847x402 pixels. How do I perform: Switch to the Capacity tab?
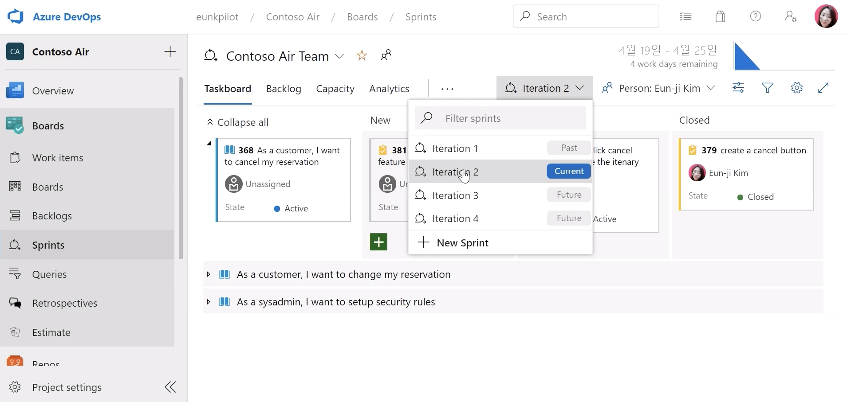(x=335, y=89)
